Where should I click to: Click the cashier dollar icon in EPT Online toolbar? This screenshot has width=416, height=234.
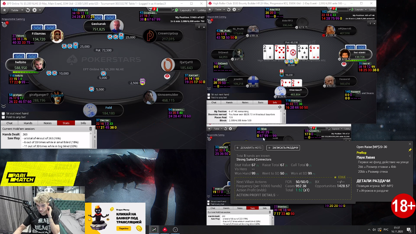176,10
